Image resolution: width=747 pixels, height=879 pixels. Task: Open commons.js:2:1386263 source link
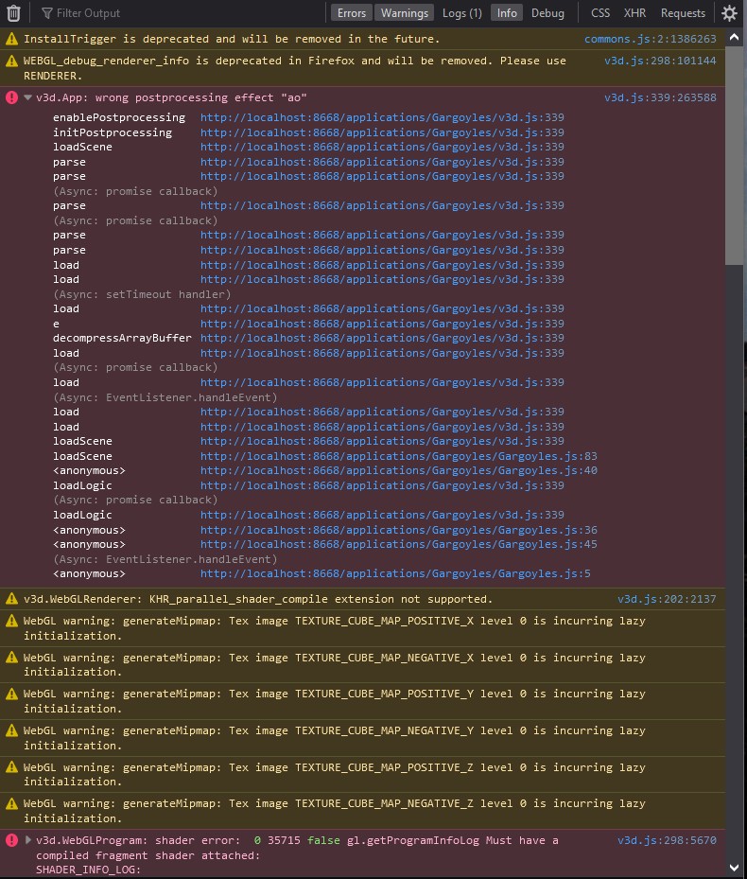coord(650,39)
